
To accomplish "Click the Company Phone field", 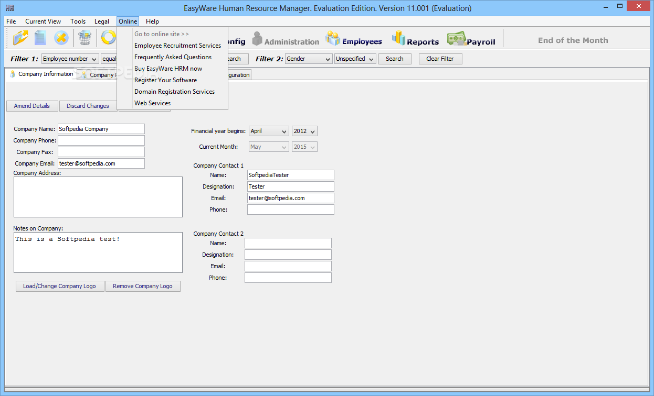I will pos(101,140).
